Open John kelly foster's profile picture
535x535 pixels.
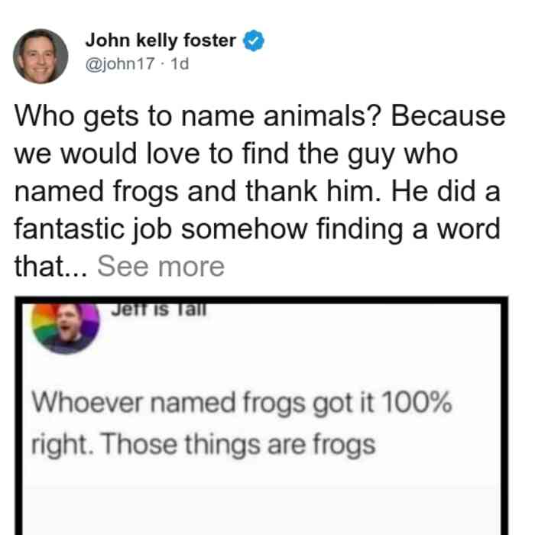pyautogui.click(x=41, y=57)
